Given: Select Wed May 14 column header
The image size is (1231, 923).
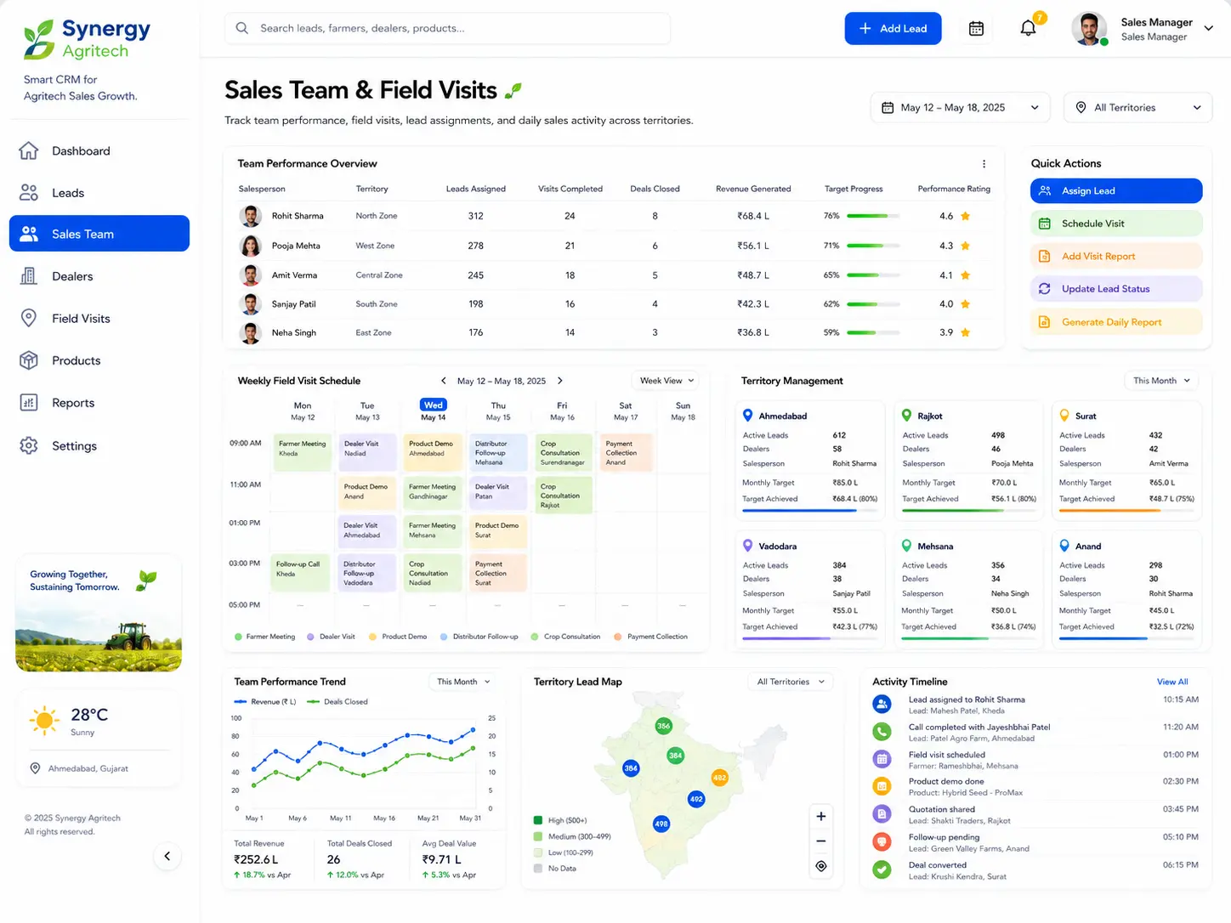Looking at the screenshot, I should [433, 411].
